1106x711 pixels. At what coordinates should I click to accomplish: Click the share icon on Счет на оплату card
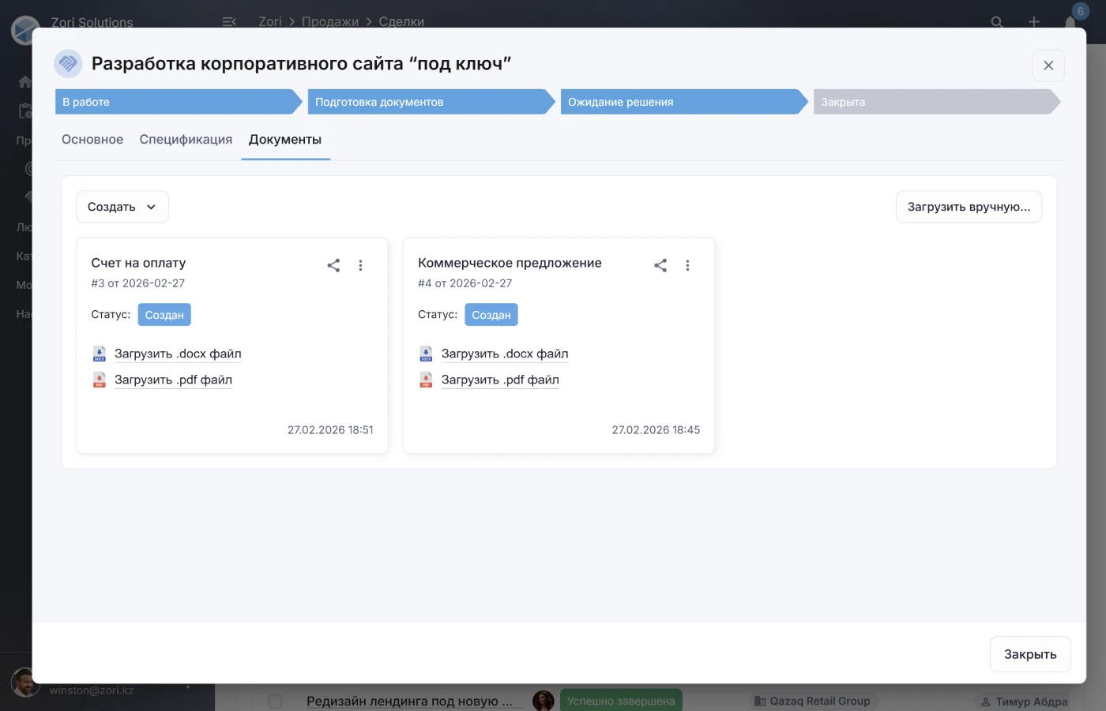click(333, 265)
